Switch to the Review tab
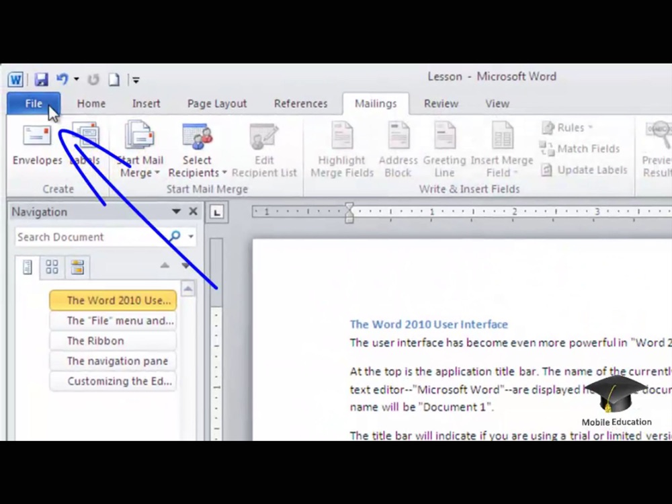Viewport: 672px width, 504px height. [441, 103]
